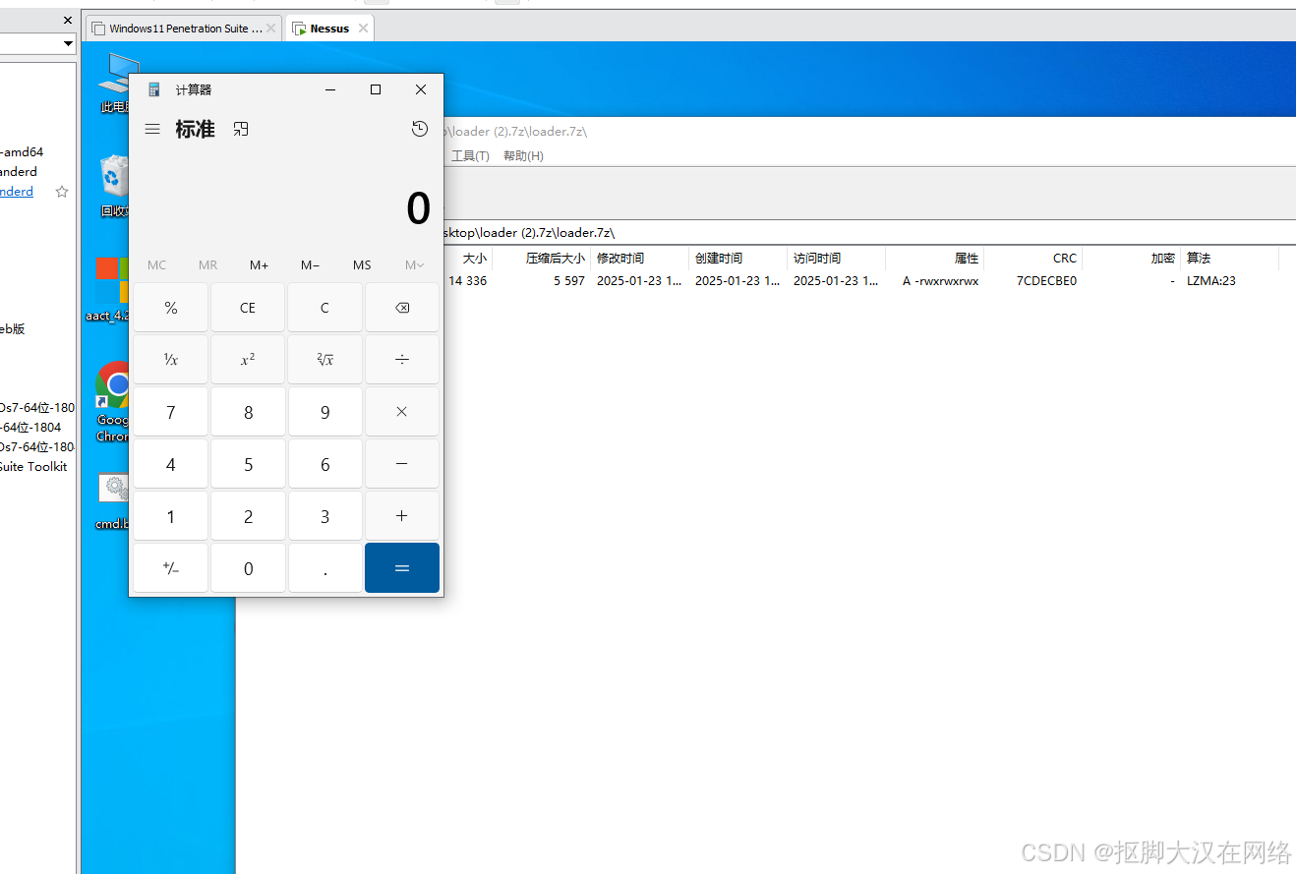Screen dimensions: 1296x874
Task: Click the plus operator key
Action: tap(402, 516)
